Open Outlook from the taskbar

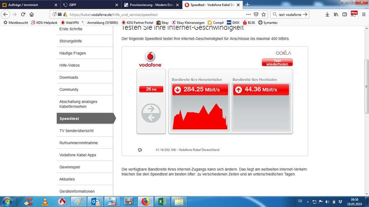[96, 202]
